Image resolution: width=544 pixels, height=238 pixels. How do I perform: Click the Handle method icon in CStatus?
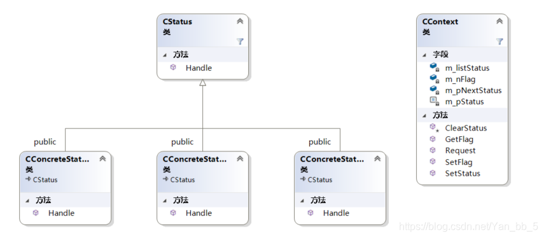[173, 67]
